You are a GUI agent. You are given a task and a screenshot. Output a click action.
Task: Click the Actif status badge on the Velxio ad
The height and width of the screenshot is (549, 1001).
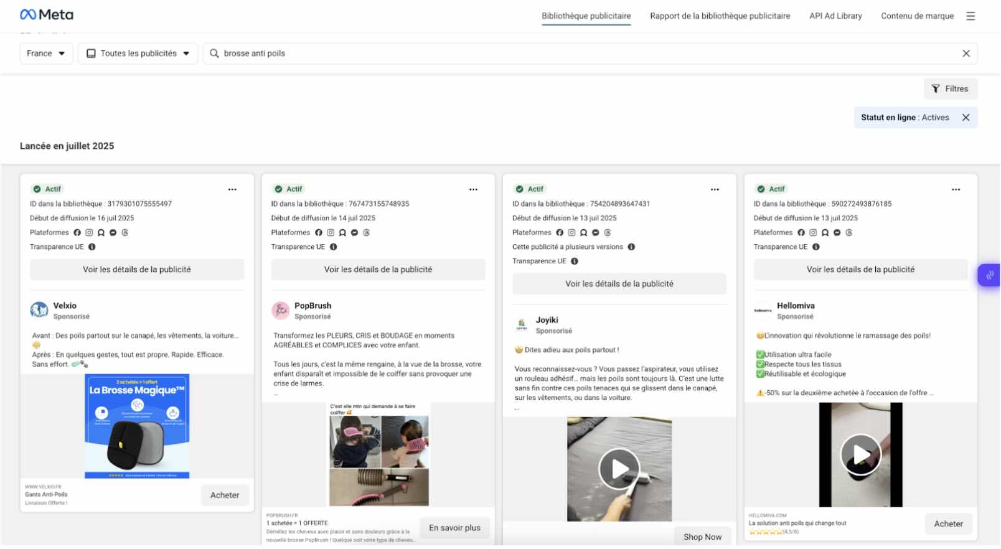(x=47, y=189)
